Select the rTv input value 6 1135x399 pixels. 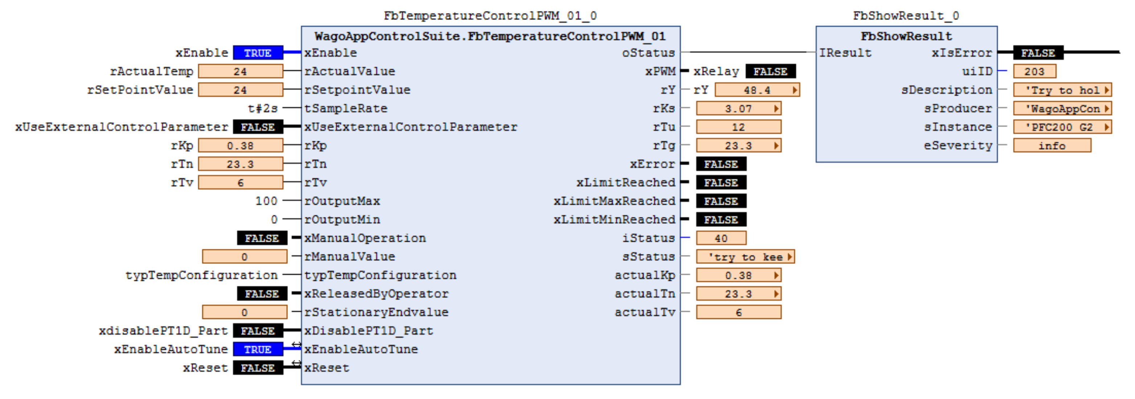click(240, 182)
